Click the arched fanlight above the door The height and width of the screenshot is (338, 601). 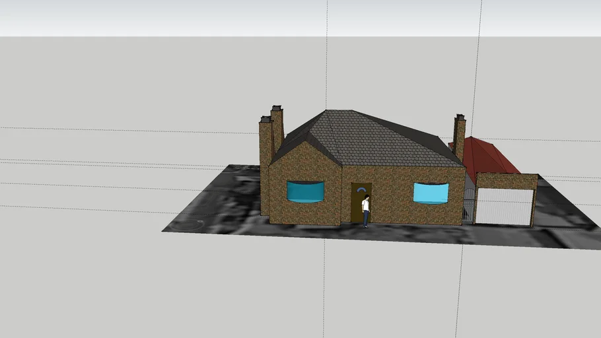pos(361,189)
